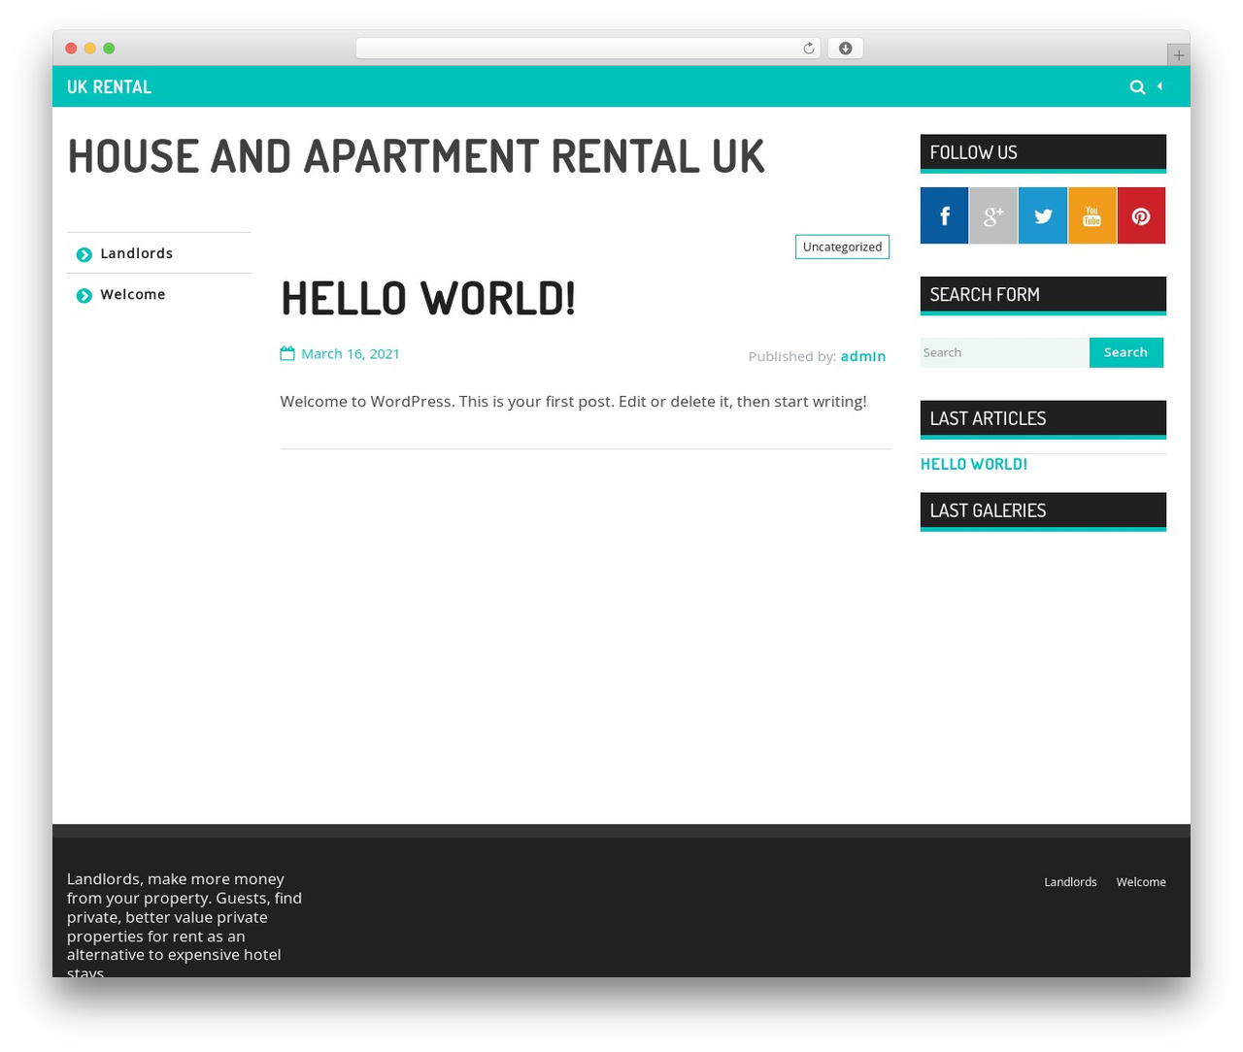This screenshot has height=1052, width=1243.
Task: Click the LAST GALERIES widget heading
Action: [1043, 511]
